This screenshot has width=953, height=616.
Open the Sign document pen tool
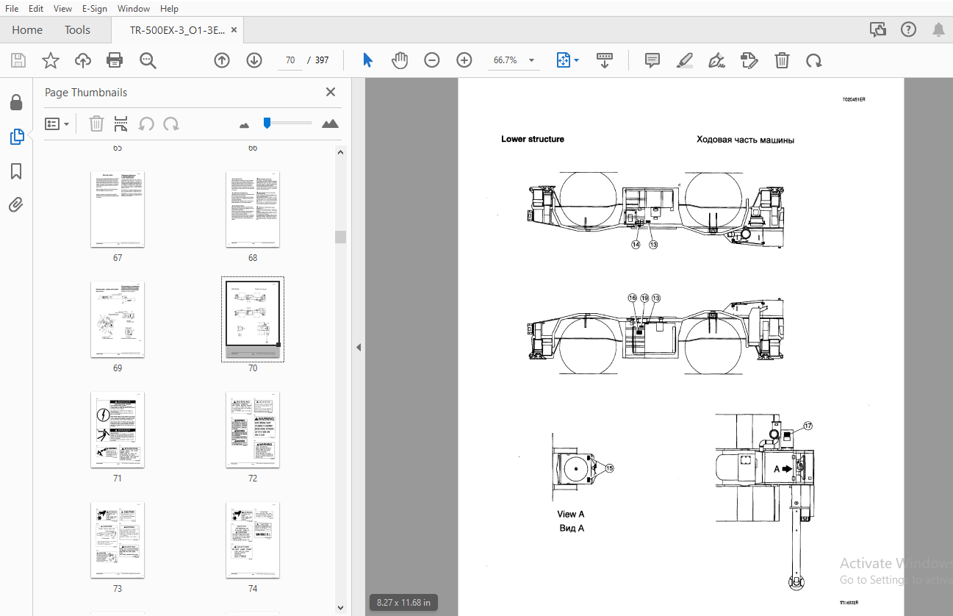tap(717, 60)
